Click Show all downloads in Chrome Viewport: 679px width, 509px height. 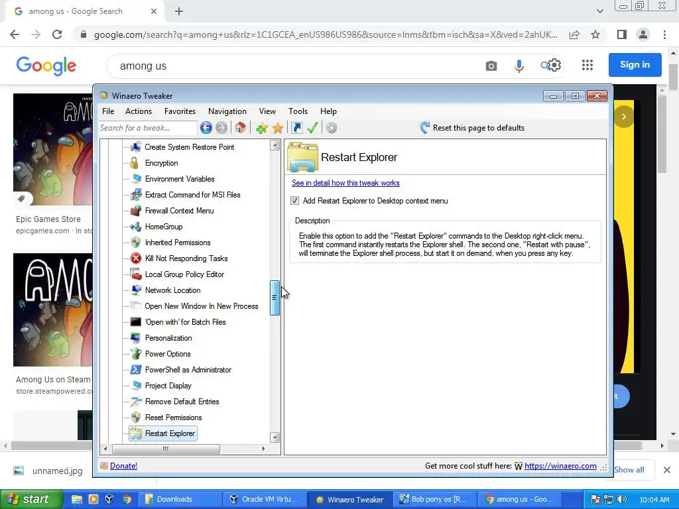[x=629, y=470]
